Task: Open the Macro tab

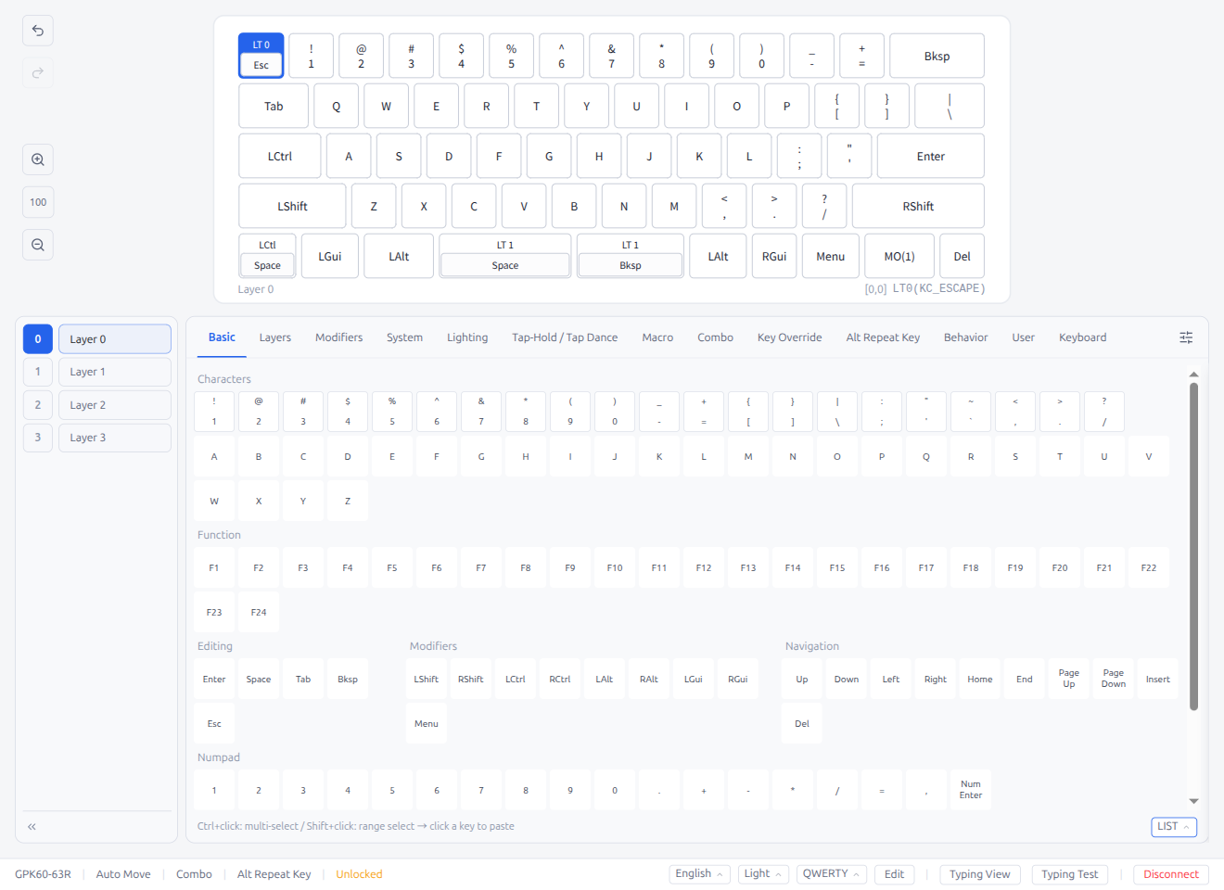Action: coord(657,337)
